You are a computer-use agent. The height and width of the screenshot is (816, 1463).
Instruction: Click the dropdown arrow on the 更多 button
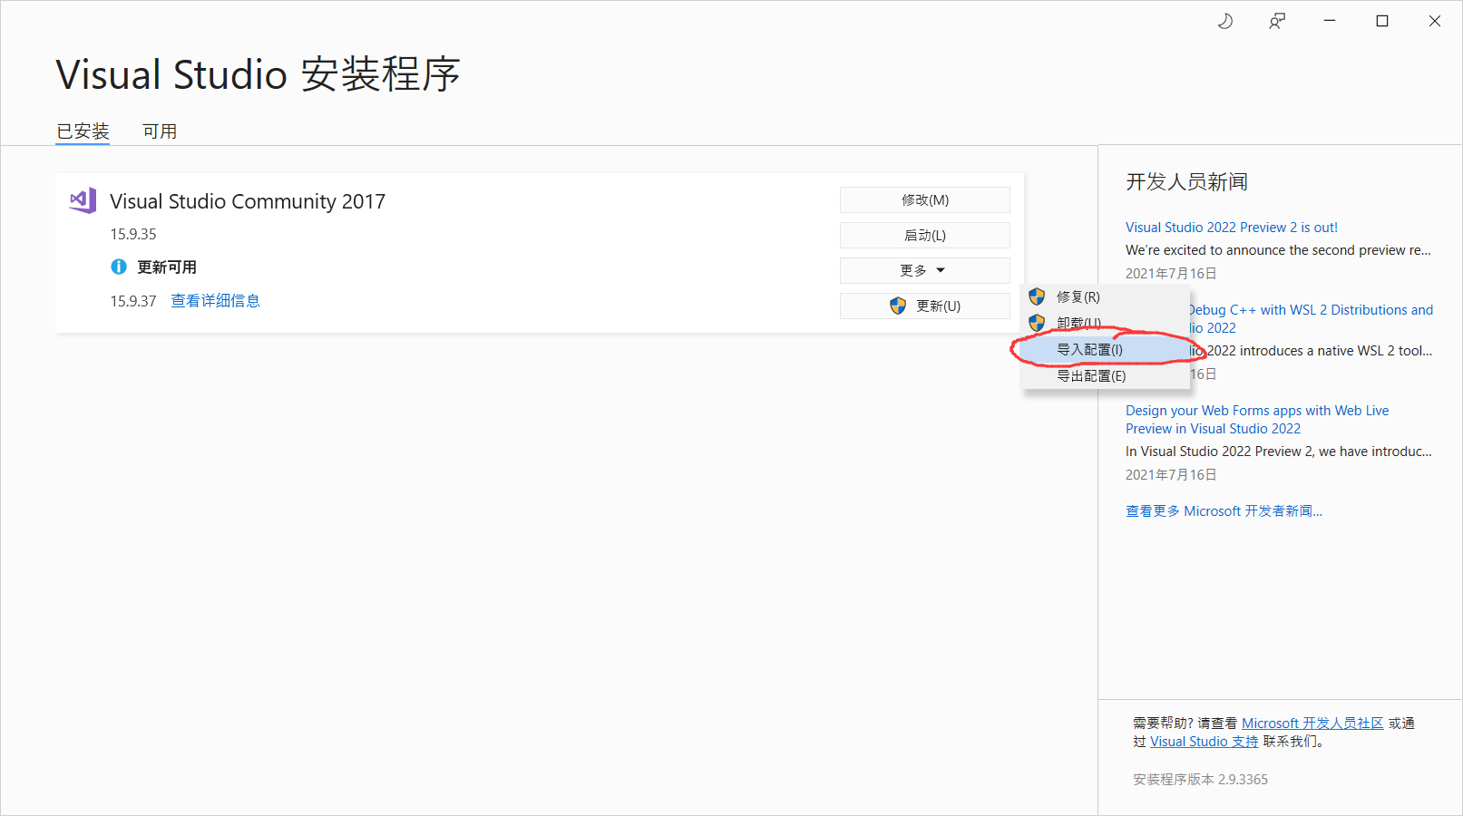coord(941,269)
